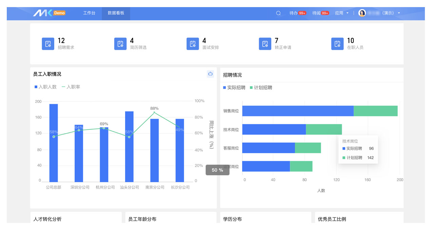Open the 在职人员 stat card icon
Viewport: 432px width, 229px height.
(x=337, y=44)
